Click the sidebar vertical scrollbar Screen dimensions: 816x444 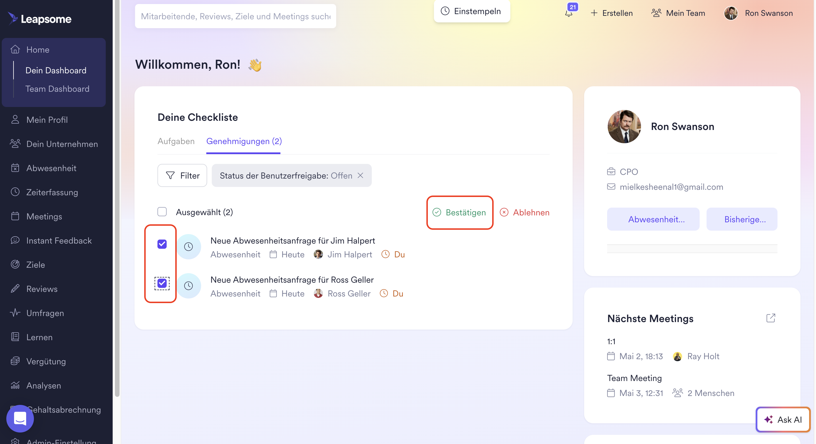click(117, 198)
